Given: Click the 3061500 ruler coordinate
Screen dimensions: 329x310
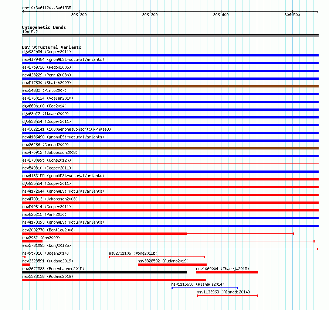Looking at the screenshot, I should pos(292,15).
